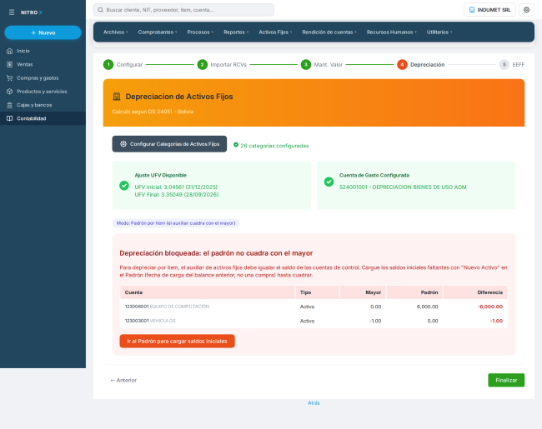Click the INDUMET SRL company icon
The width and height of the screenshot is (542, 429).
(x=472, y=10)
